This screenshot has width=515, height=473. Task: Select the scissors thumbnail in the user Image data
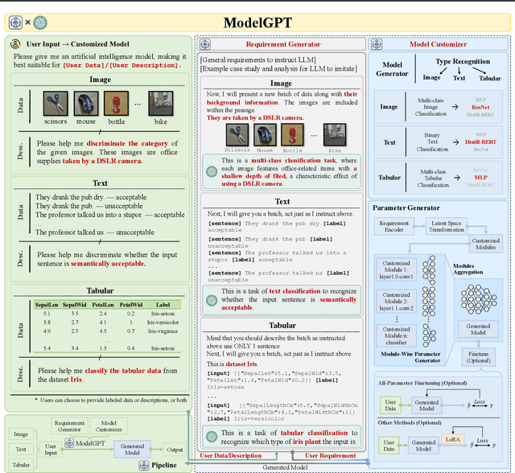(x=55, y=104)
